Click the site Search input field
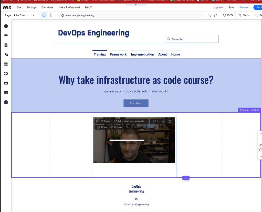 pos(192,39)
